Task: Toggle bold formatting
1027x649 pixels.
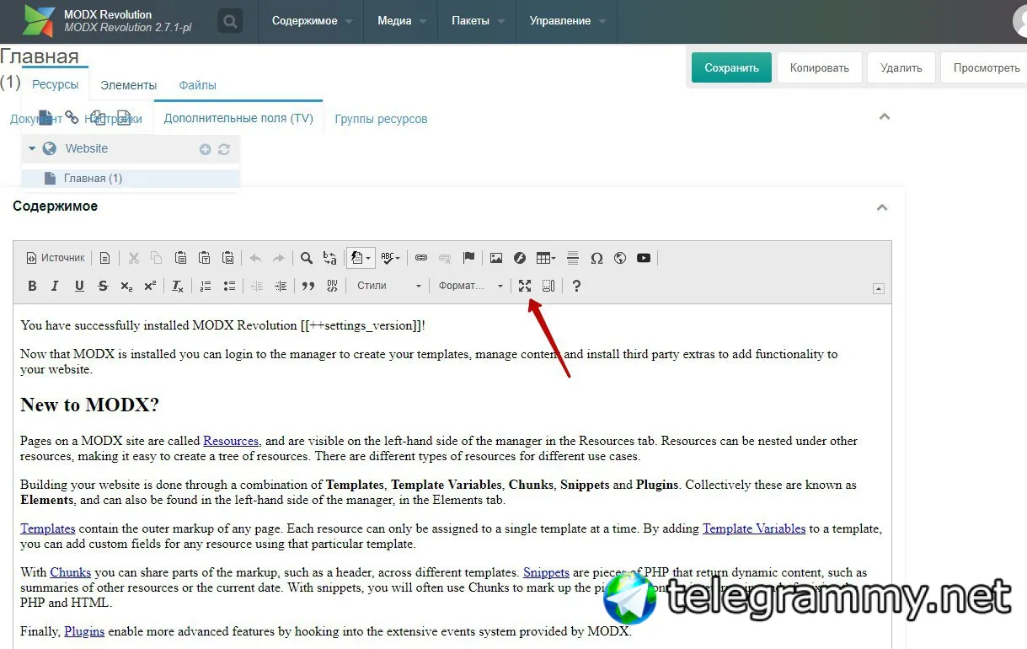Action: [x=32, y=286]
